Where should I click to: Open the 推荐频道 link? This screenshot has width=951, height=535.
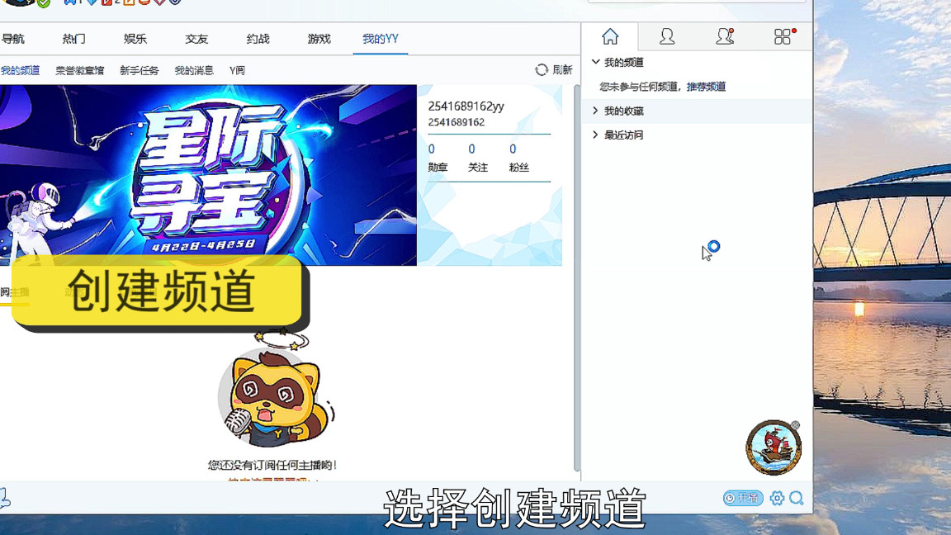(706, 87)
